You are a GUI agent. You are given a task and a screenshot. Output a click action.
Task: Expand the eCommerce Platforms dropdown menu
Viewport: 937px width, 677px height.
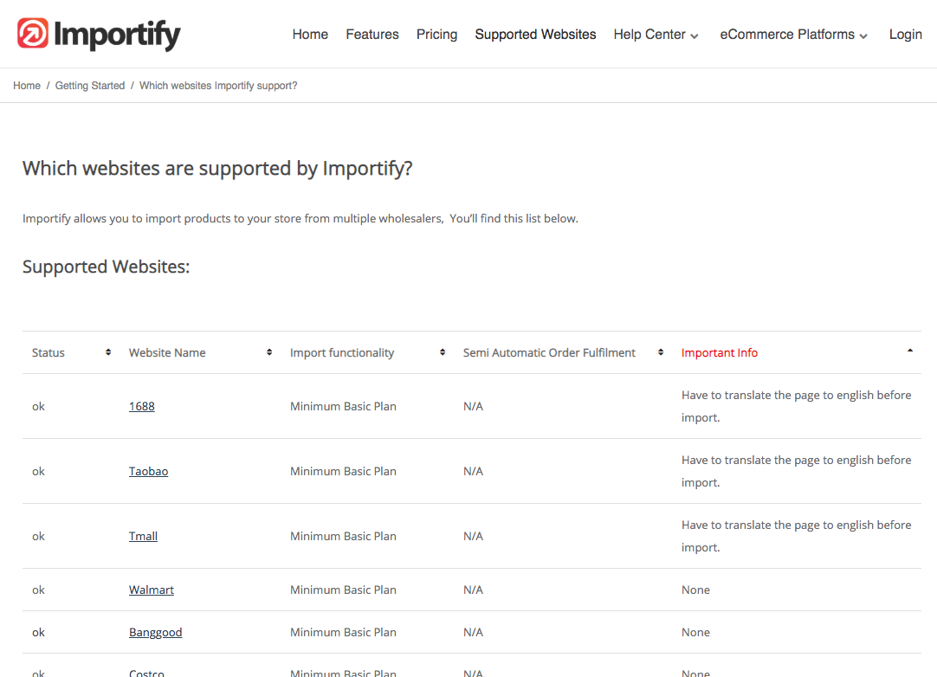(x=793, y=35)
